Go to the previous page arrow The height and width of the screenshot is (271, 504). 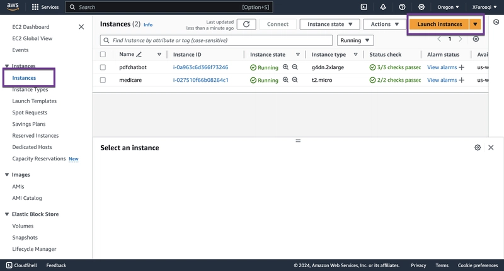pyautogui.click(x=439, y=39)
